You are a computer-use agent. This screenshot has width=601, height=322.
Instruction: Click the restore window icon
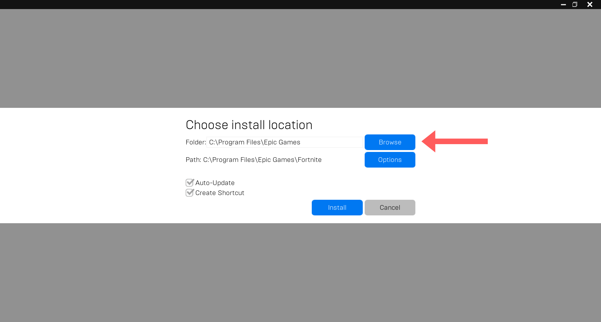575,4
